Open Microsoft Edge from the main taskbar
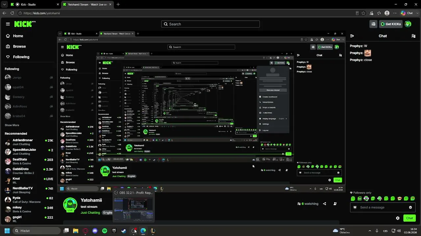 click(x=143, y=231)
